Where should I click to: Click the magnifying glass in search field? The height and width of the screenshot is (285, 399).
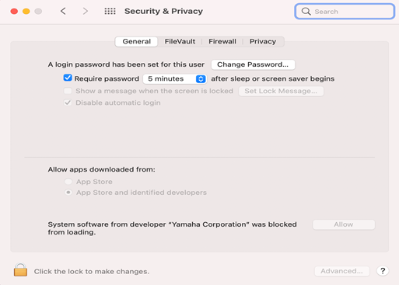coord(306,12)
